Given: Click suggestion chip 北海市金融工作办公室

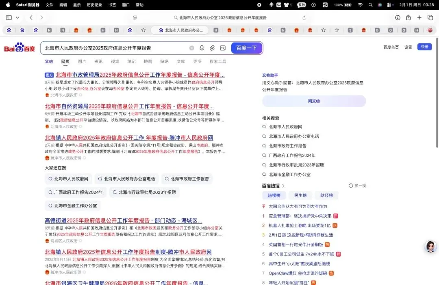Looking at the screenshot, I should point(73,205).
